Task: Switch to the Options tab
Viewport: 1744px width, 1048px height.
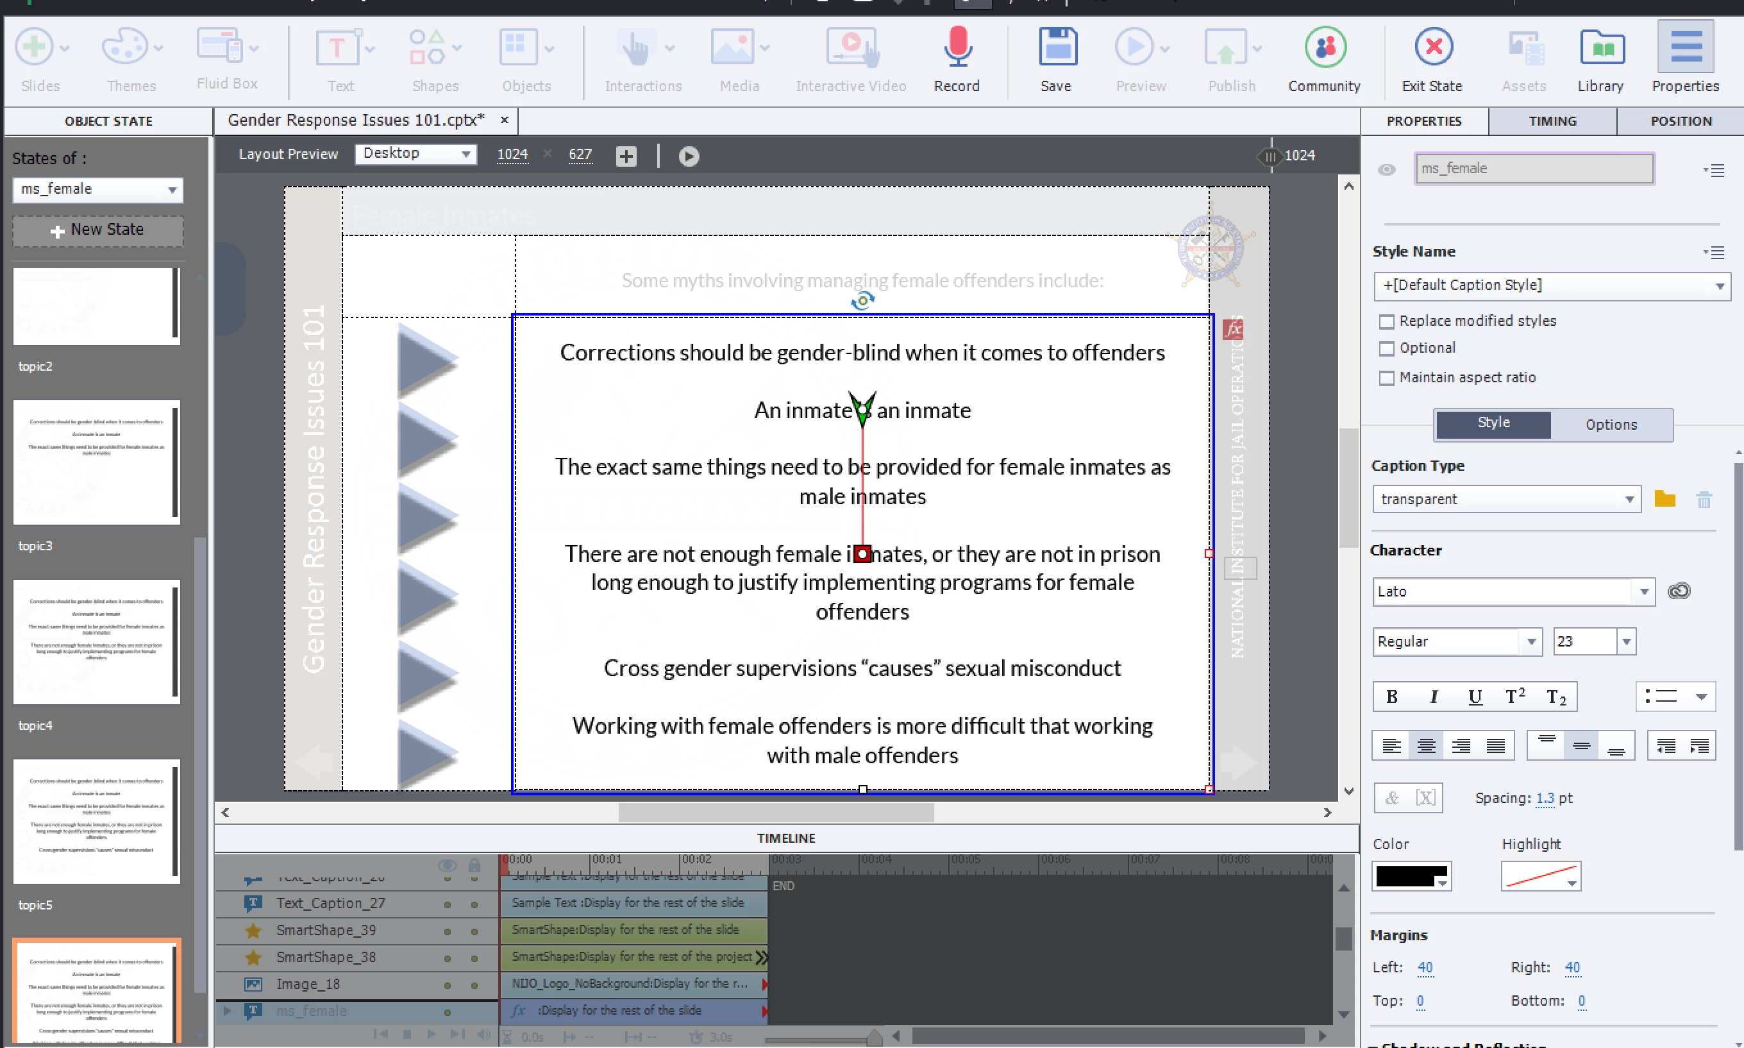Action: (x=1611, y=425)
